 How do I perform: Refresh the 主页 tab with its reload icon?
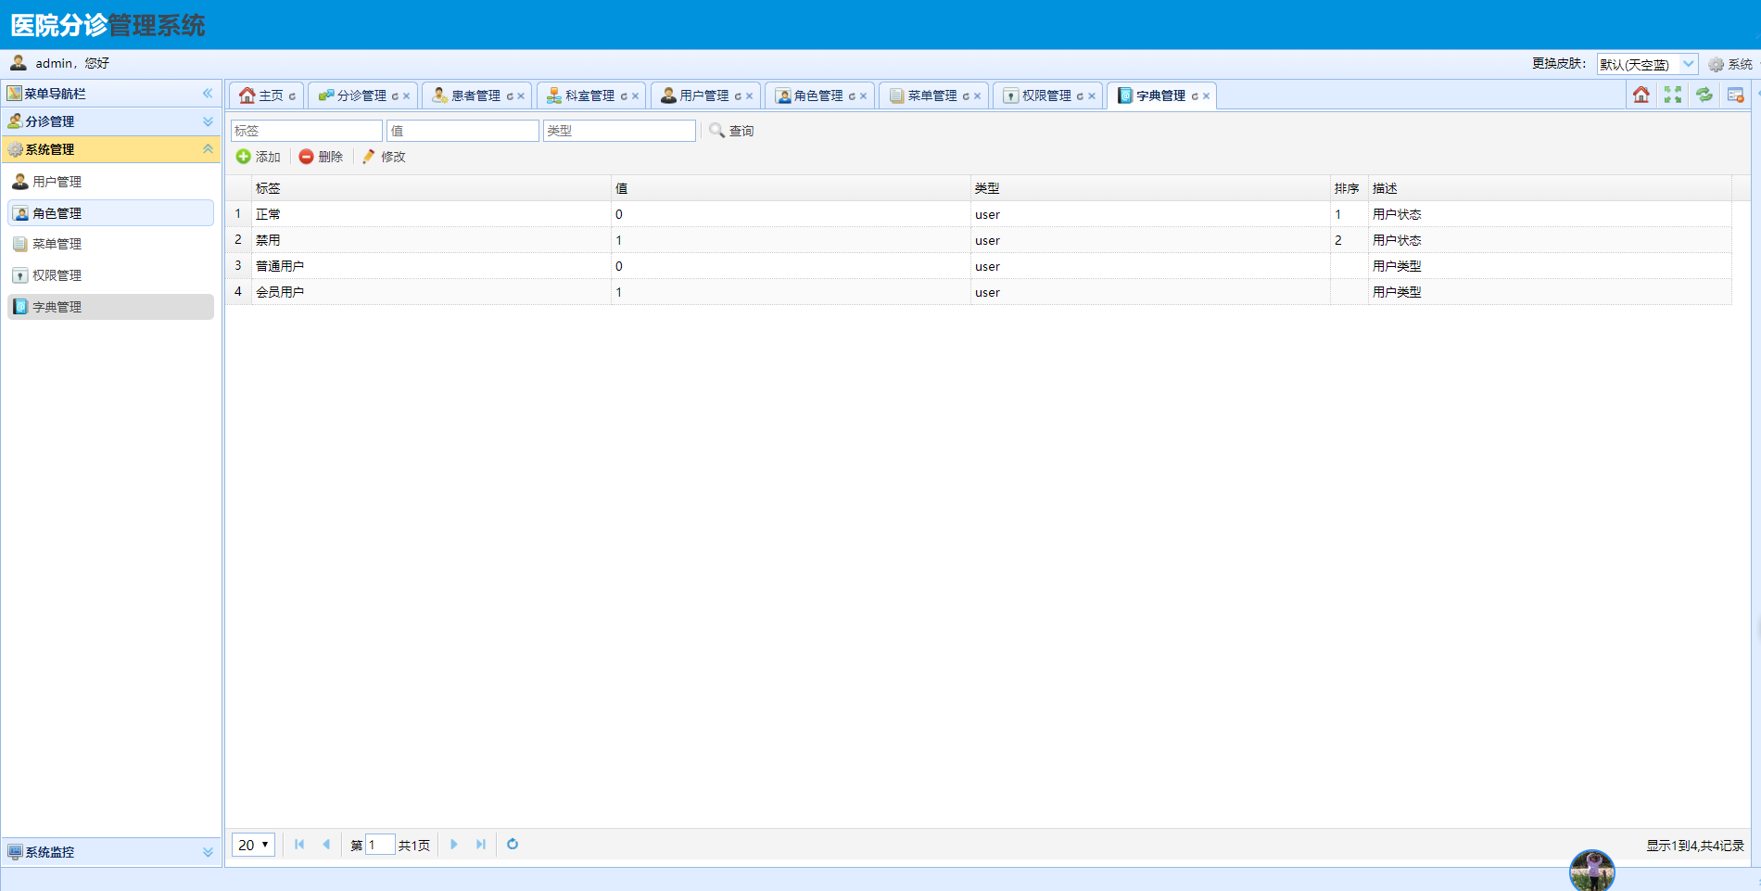click(292, 96)
